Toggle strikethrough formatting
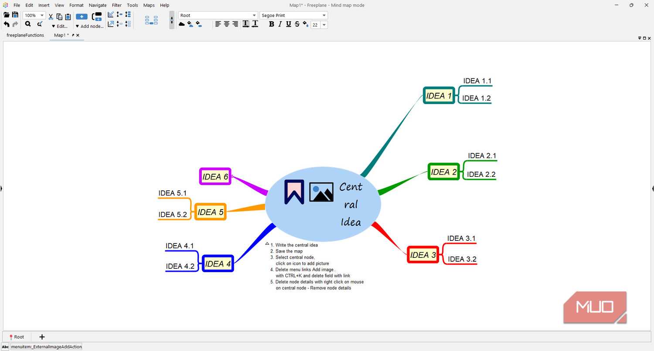Screen dimensions: 654x351 point(297,24)
